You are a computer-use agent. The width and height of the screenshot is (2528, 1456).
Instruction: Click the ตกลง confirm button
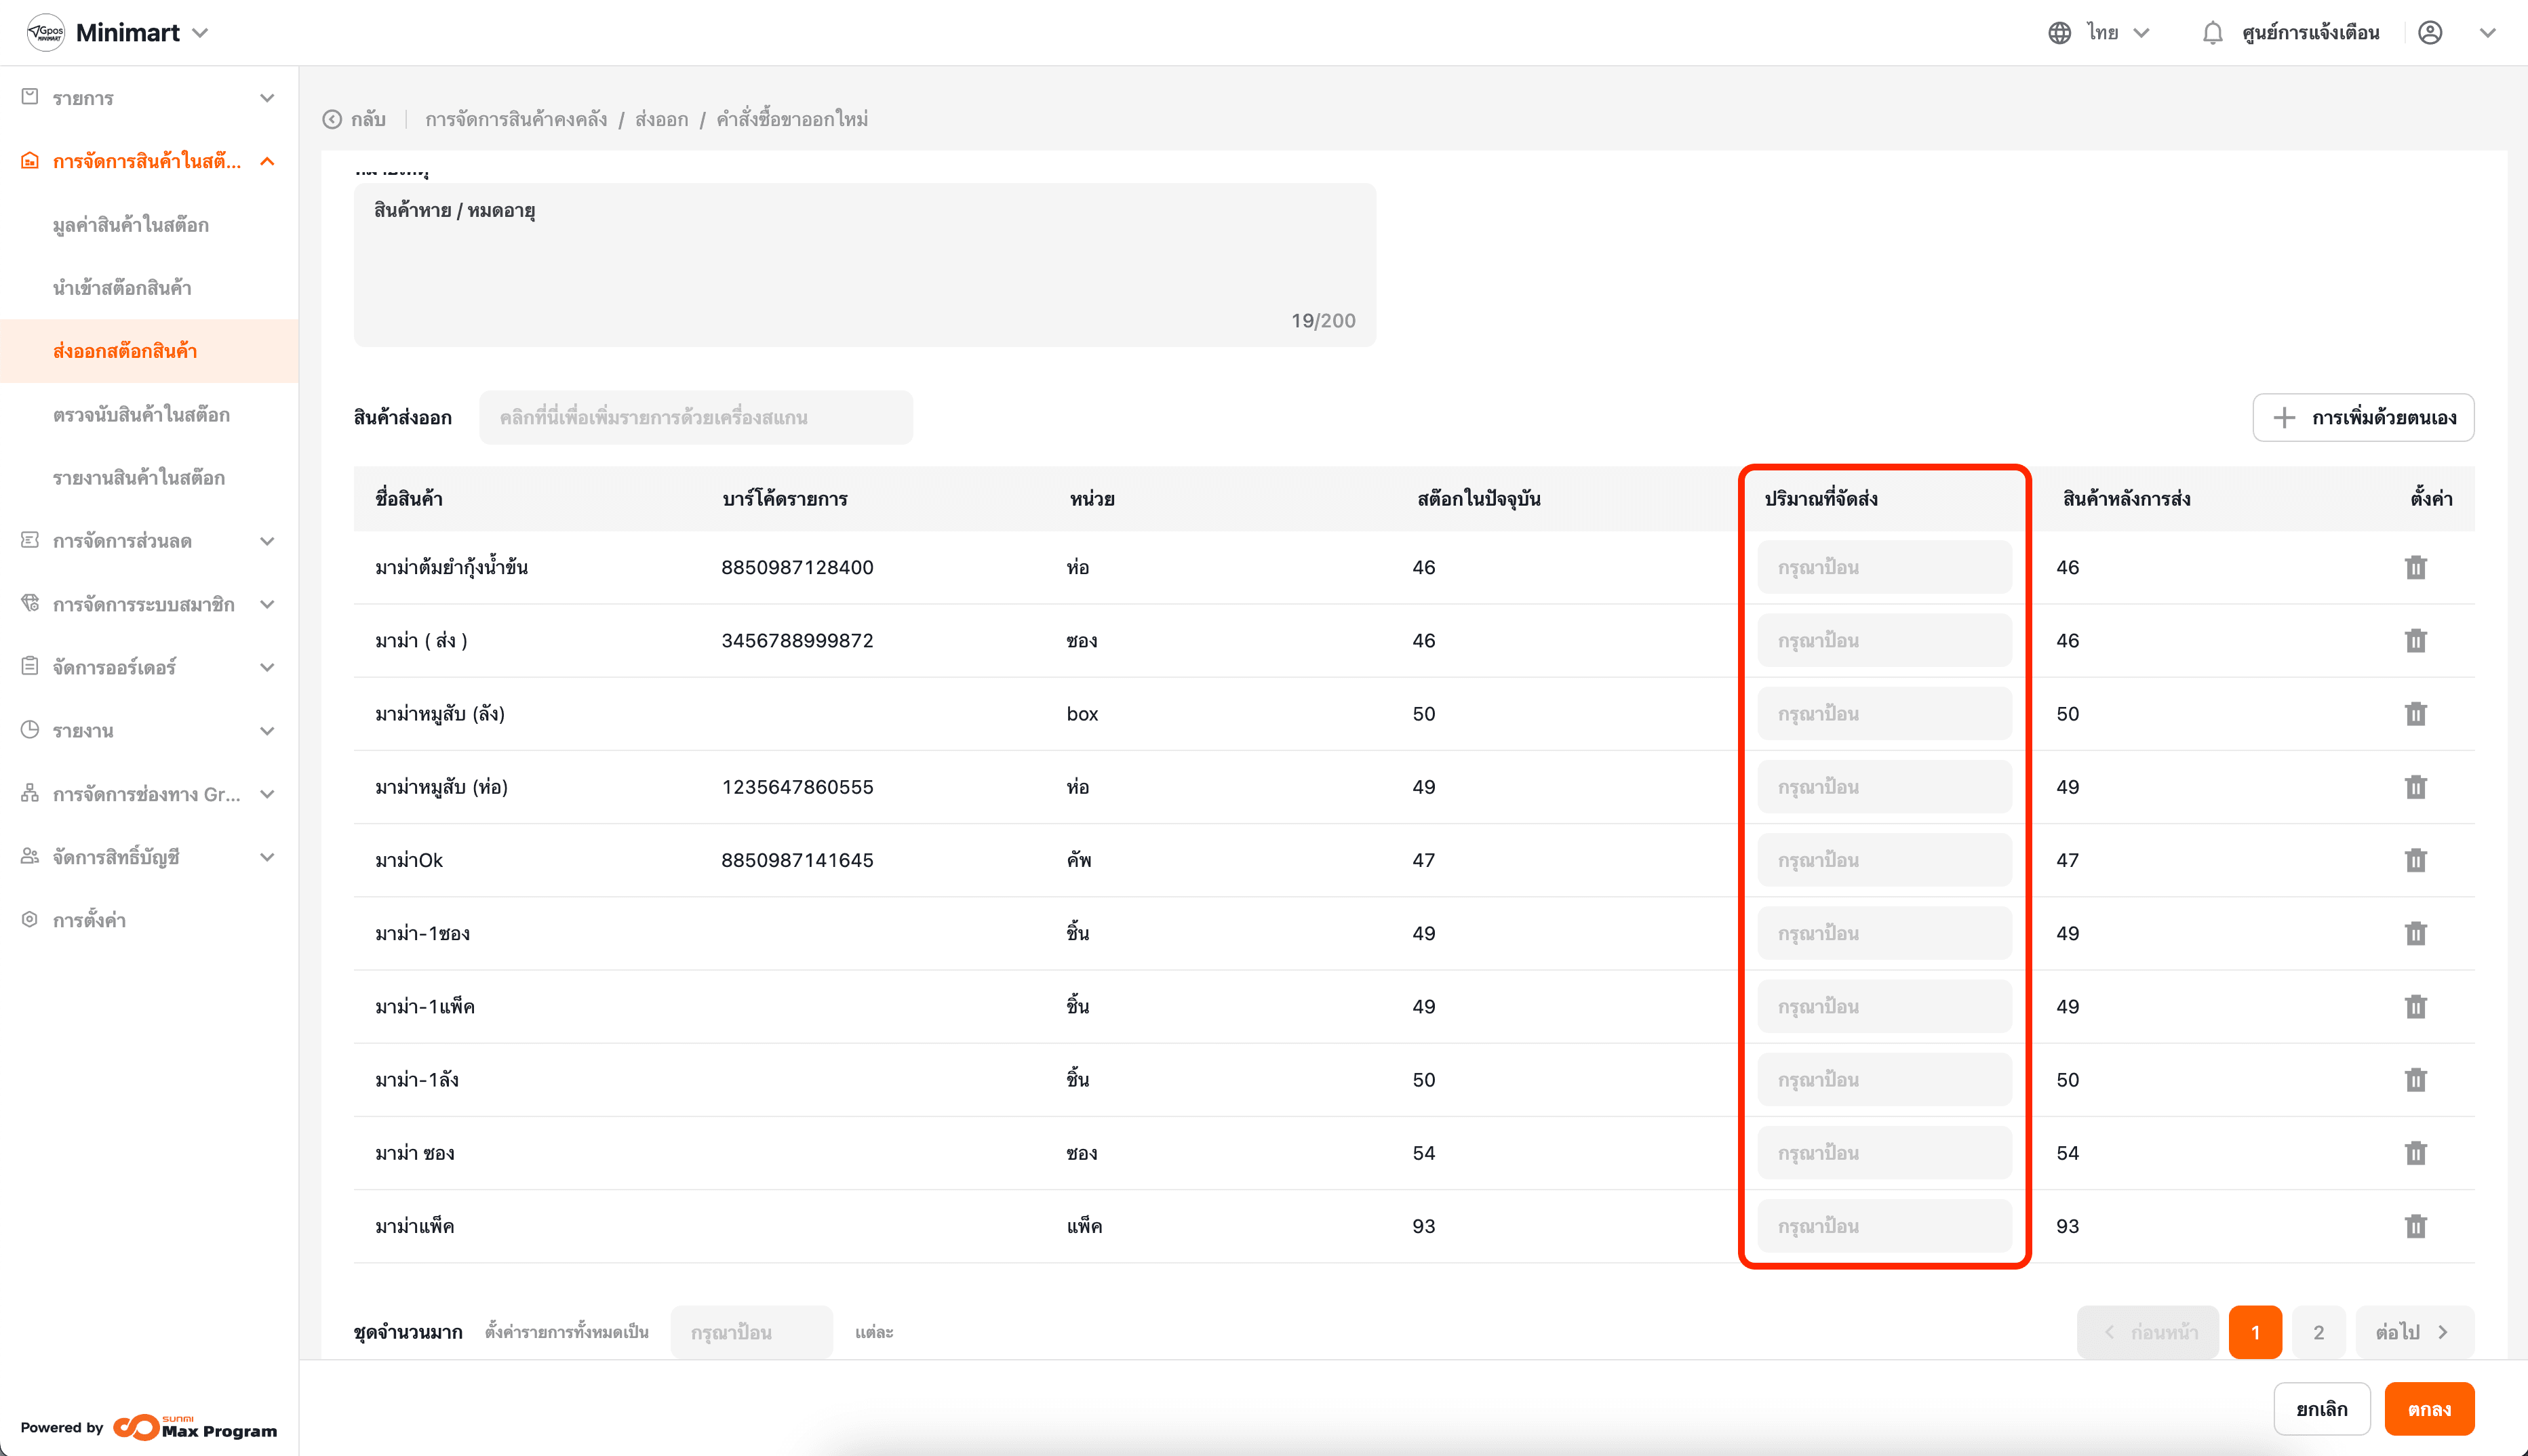[2428, 1409]
